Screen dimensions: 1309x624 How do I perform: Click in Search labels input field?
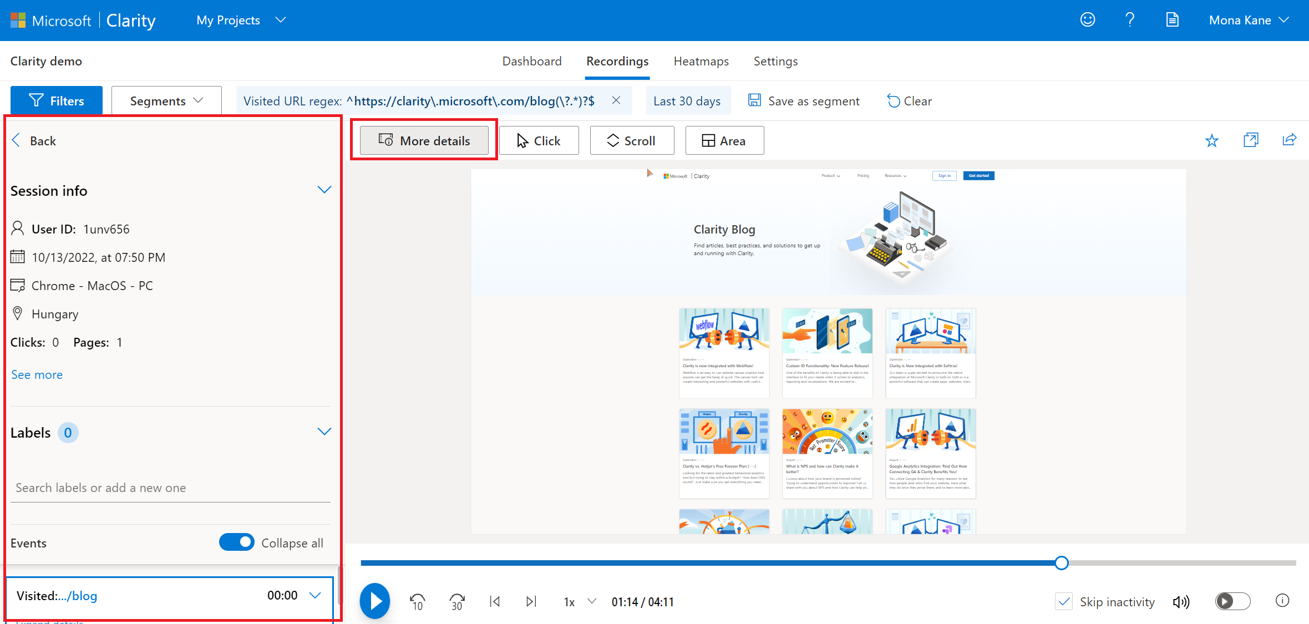(170, 488)
